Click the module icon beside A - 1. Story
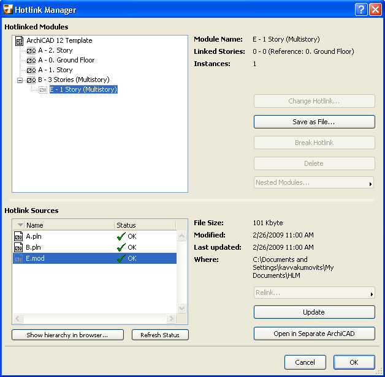This screenshot has width=385, height=377. (x=31, y=70)
